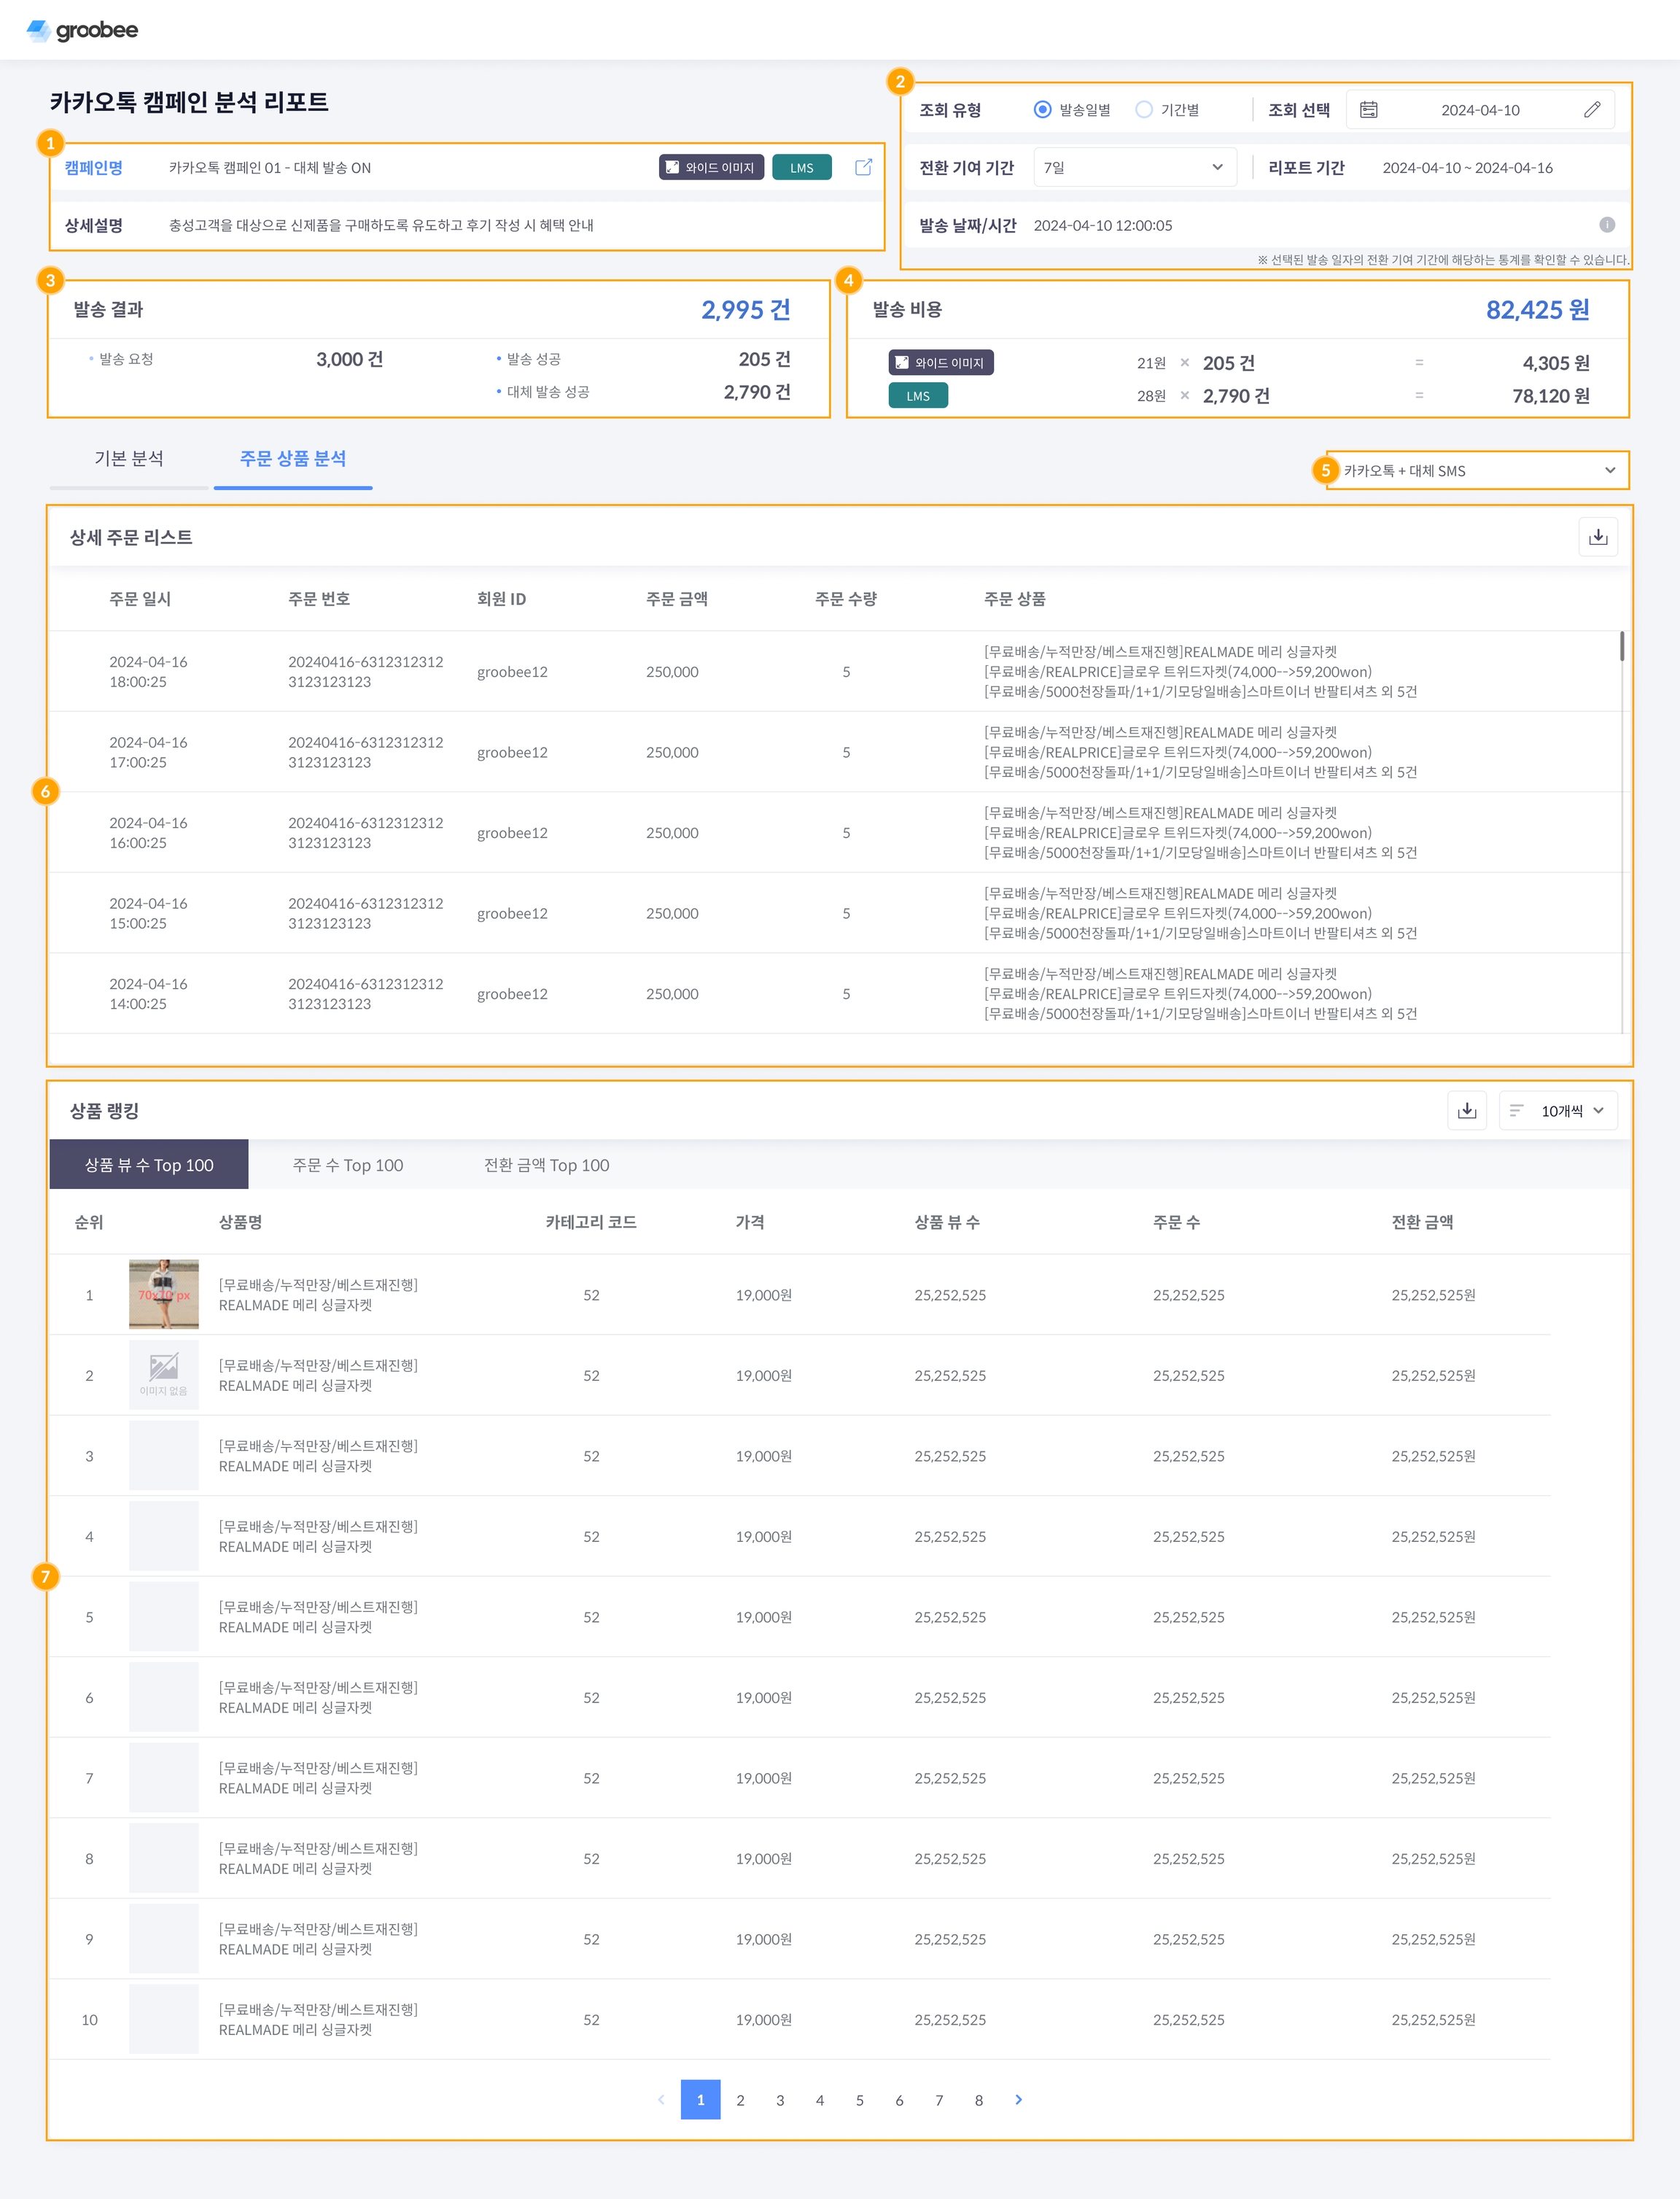Screen dimensions: 1680x2199
Task: Select the 기간별 radio option
Action: pyautogui.click(x=1144, y=110)
